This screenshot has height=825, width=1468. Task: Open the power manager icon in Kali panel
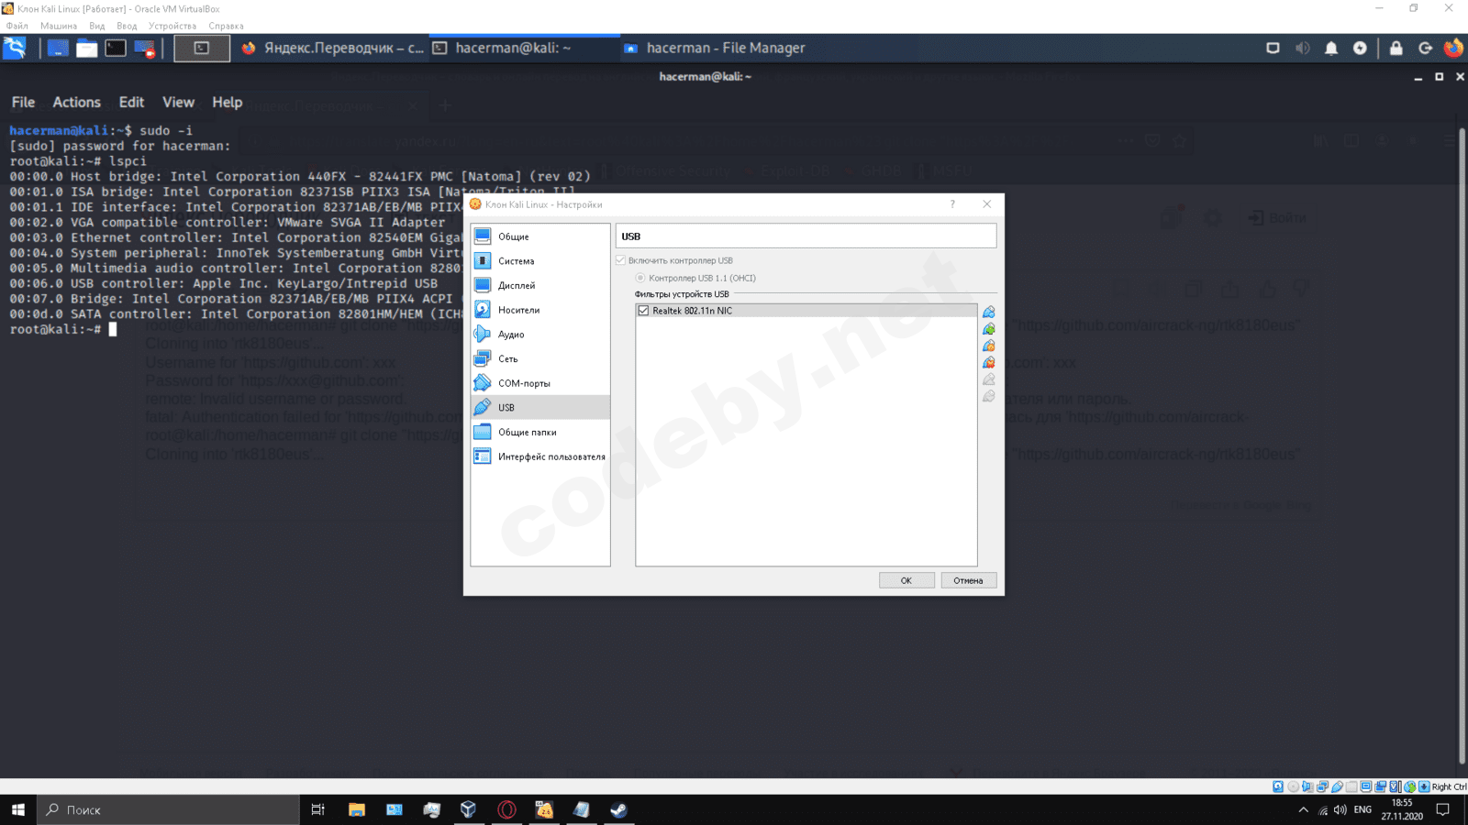[1360, 48]
